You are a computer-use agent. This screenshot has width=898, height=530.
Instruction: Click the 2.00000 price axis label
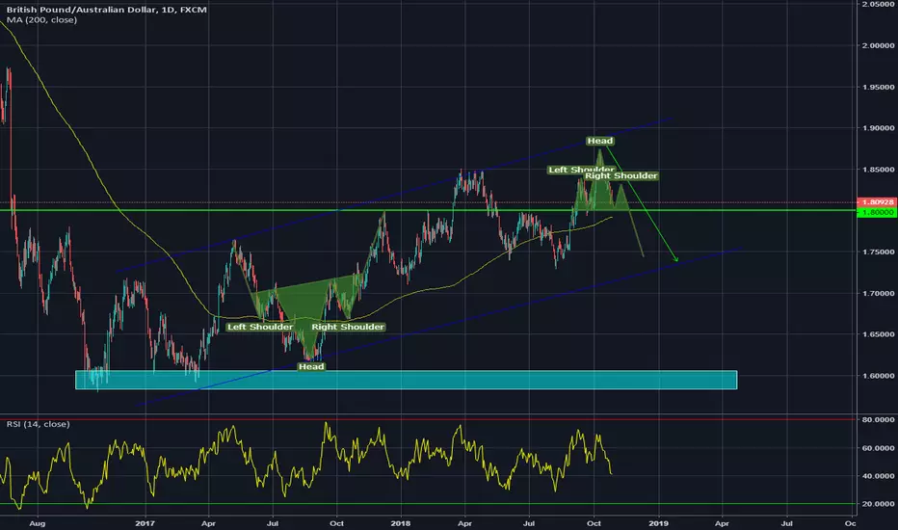tap(879, 46)
